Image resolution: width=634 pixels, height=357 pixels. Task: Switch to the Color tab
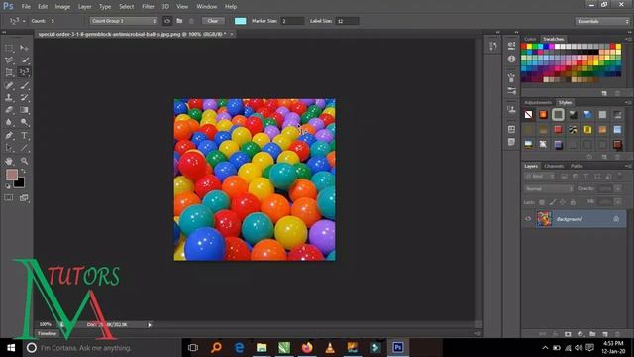[x=530, y=39]
